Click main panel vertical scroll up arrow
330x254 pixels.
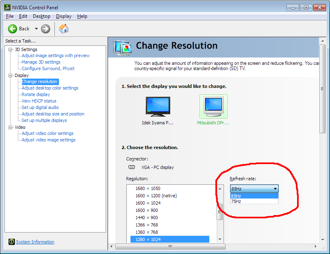click(323, 41)
